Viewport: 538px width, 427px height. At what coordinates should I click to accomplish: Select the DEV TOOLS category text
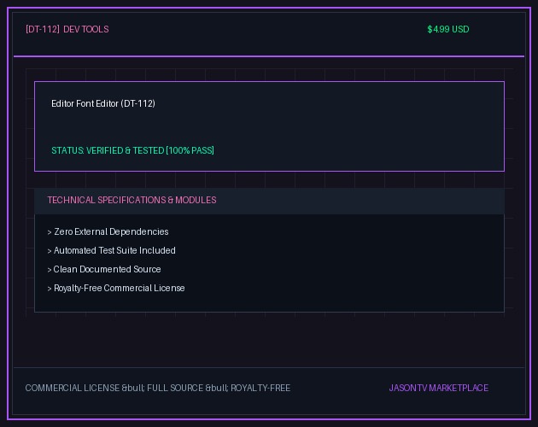(86, 30)
